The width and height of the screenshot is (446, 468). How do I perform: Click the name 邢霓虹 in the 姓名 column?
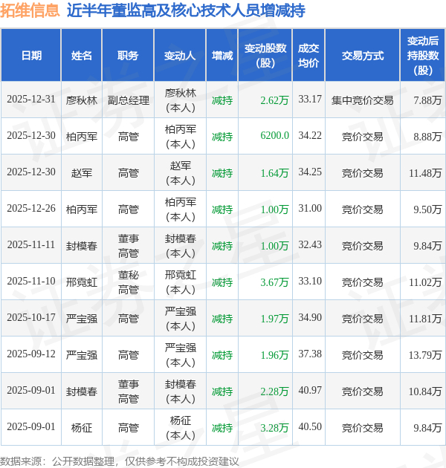pos(82,282)
